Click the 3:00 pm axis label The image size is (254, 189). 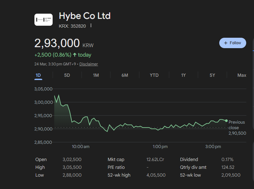(213, 147)
